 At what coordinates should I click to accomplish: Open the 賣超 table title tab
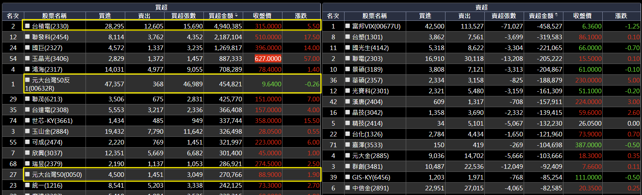tap(481, 7)
